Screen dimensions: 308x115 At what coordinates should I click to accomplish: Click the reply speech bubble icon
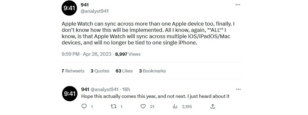[x=84, y=106]
